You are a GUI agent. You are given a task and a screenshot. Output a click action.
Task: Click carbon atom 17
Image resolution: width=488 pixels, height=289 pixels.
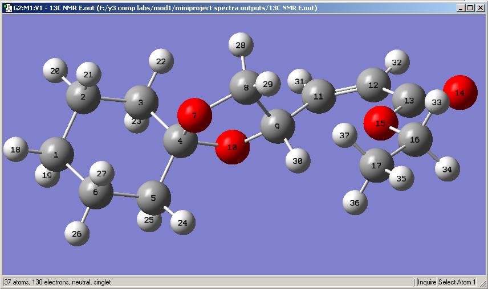(376, 166)
